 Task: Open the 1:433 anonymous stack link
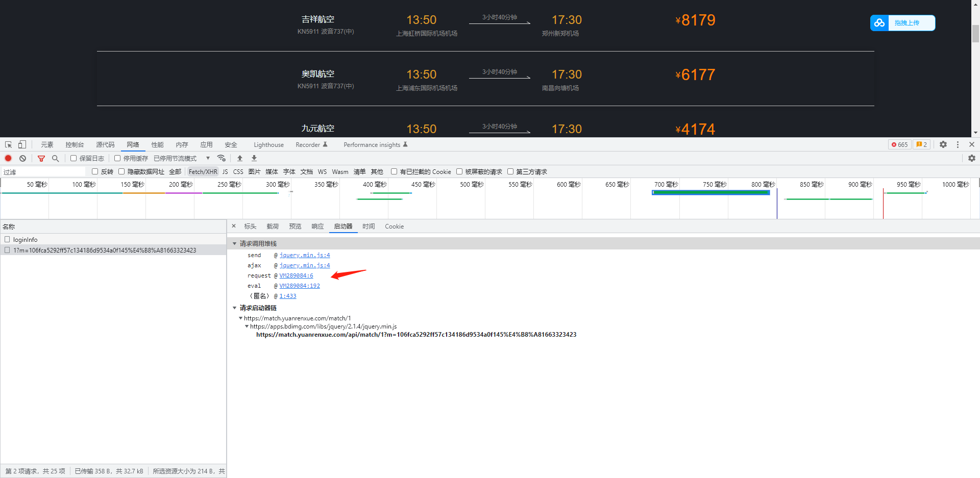click(288, 296)
